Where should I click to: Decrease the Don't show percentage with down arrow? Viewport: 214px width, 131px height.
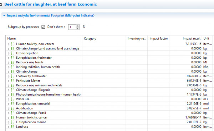(x=78, y=28)
